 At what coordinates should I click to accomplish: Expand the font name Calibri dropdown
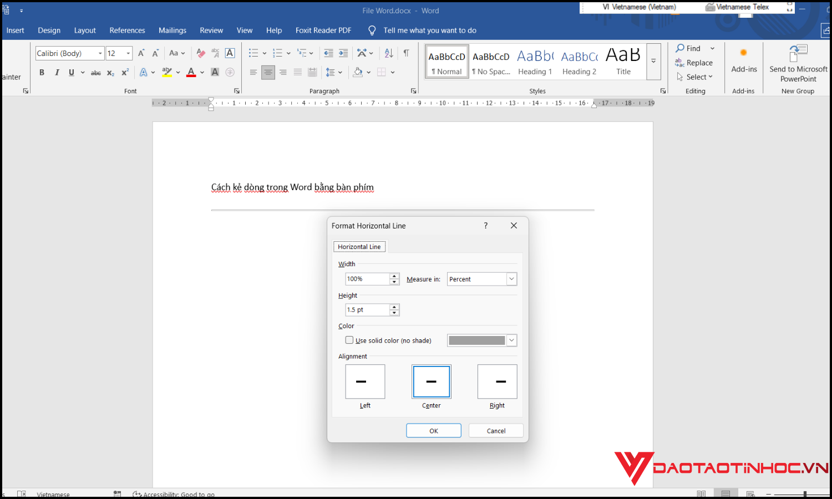coord(100,53)
